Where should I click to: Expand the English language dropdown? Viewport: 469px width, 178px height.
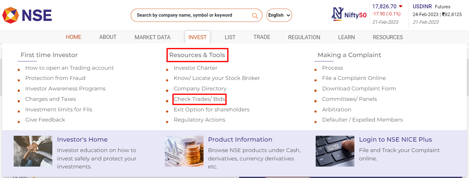[279, 15]
